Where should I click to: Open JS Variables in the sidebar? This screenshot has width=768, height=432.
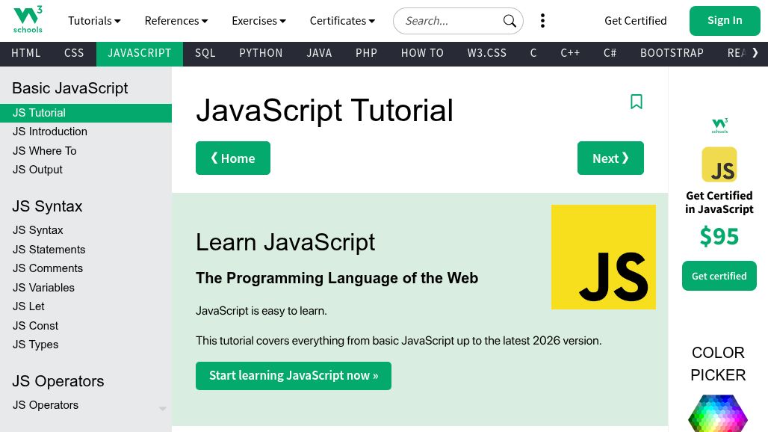coord(86,288)
